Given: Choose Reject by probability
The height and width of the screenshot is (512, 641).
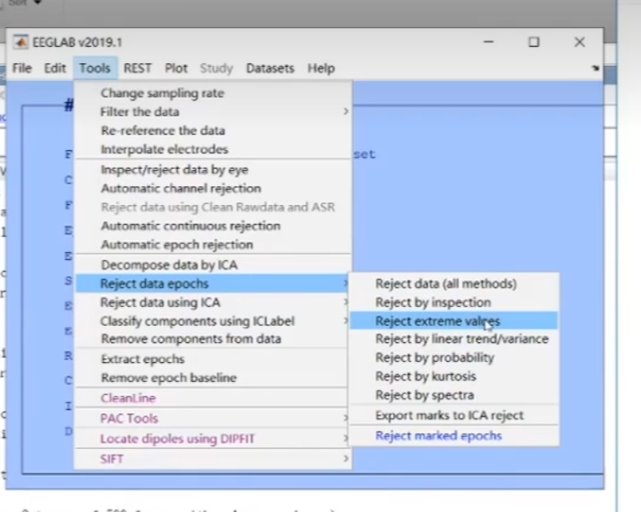Looking at the screenshot, I should click(x=434, y=358).
